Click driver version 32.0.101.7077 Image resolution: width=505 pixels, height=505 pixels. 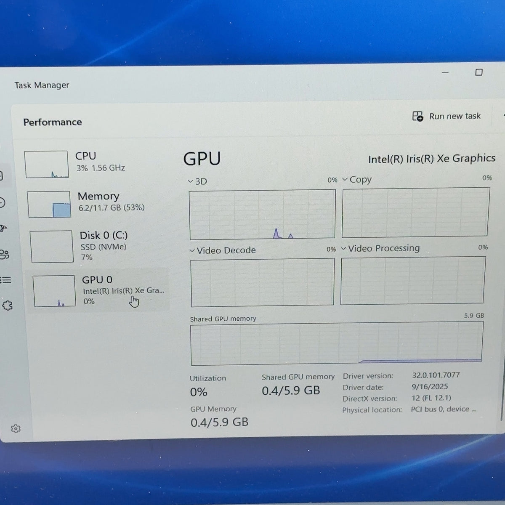(x=436, y=375)
